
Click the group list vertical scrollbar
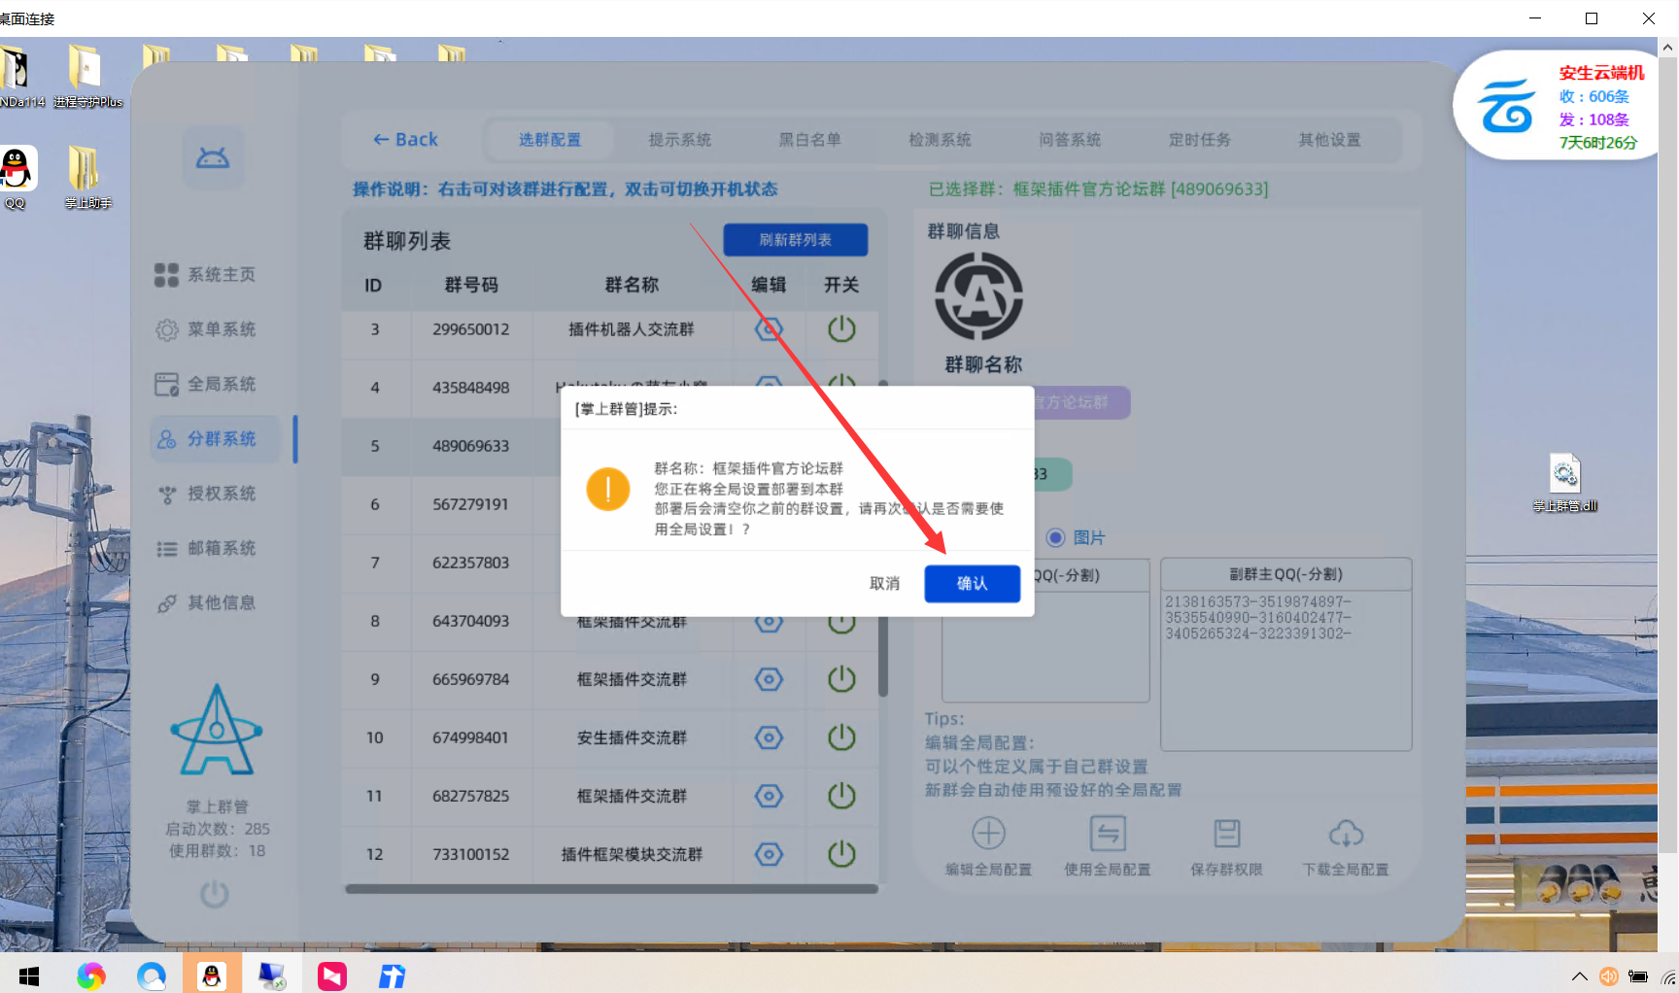[883, 641]
